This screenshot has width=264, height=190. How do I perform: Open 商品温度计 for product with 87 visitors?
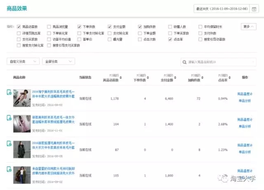coord(245,145)
